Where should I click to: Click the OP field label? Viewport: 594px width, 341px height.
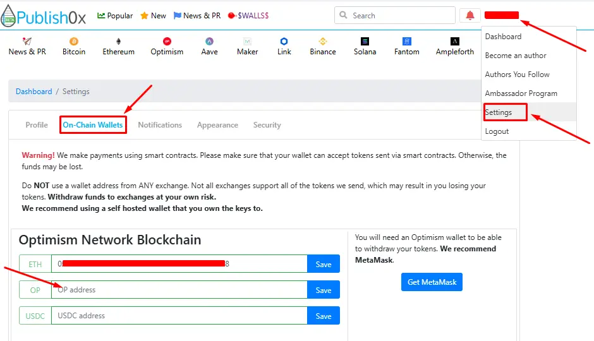point(35,290)
